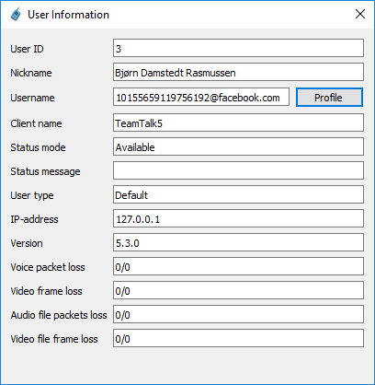The width and height of the screenshot is (375, 385).
Task: Click the Status message label
Action: (45, 171)
